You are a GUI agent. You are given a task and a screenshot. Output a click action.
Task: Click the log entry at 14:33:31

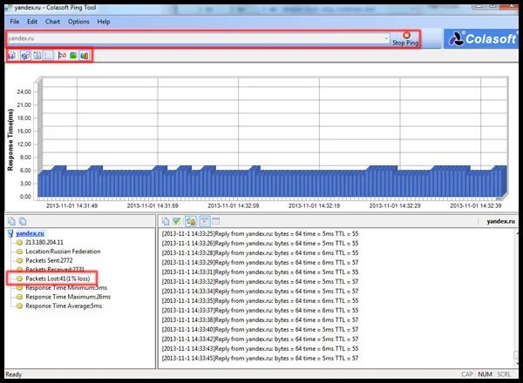tap(260, 272)
